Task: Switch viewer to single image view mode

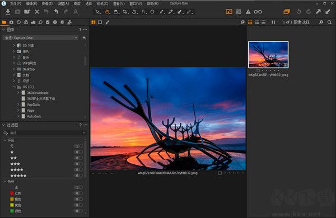Action: (x=100, y=22)
